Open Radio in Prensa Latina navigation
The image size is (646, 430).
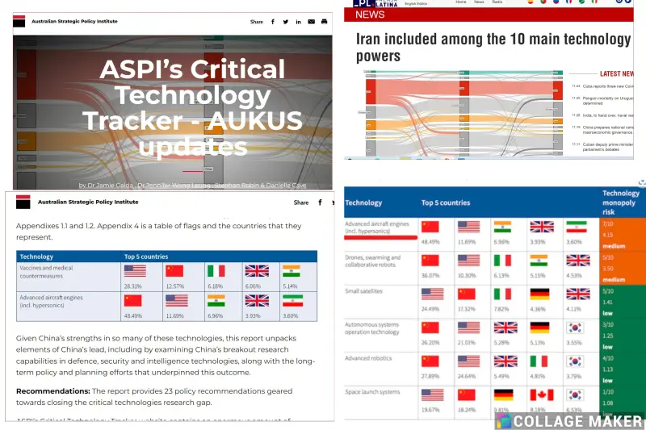coord(497,2)
